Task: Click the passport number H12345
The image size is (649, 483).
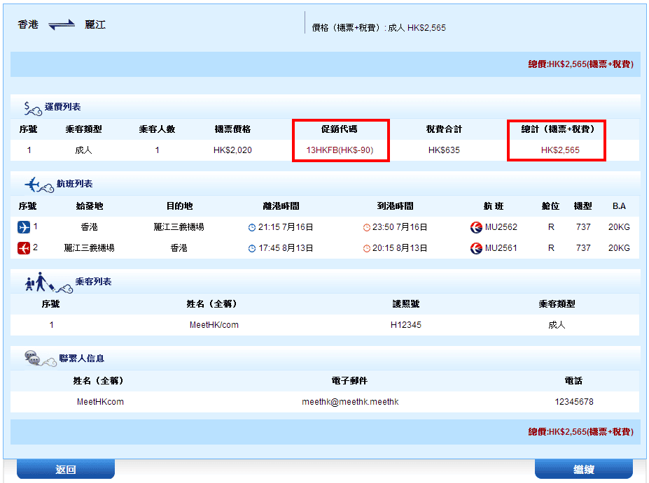Action: click(406, 325)
